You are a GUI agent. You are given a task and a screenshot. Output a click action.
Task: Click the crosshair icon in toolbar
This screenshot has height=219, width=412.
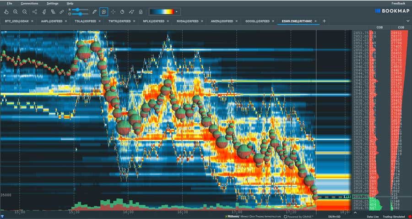pos(113,11)
